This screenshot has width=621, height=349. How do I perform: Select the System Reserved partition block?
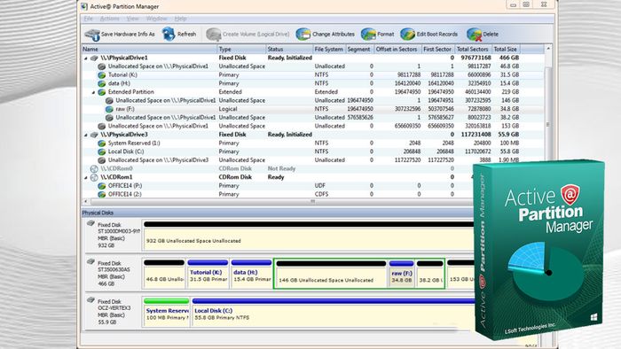coord(167,312)
